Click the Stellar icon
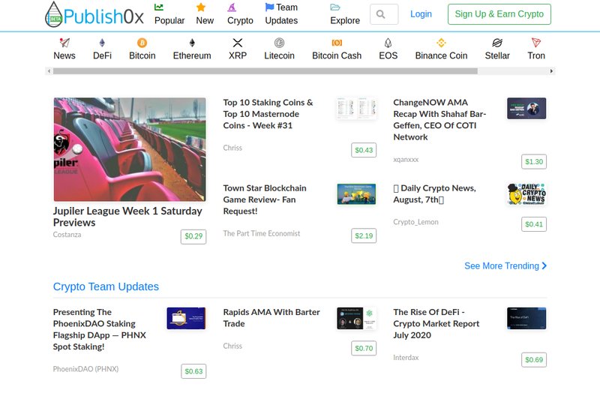Screen dimensions: 600x393 [x=497, y=43]
